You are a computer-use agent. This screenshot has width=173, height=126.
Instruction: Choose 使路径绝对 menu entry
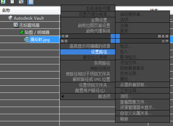point(88,68)
